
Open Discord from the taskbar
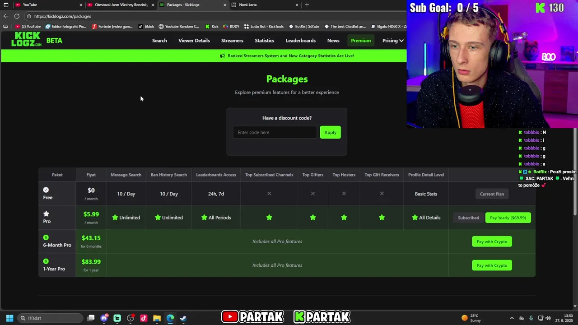point(104,318)
